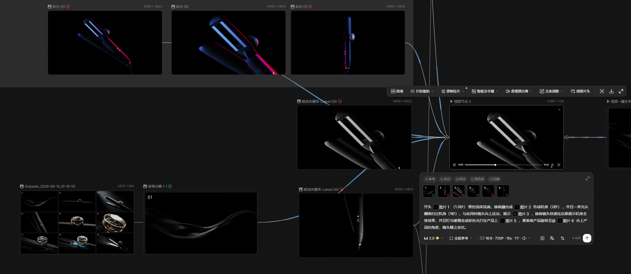Click the video progress slider handle
The width and height of the screenshot is (631, 274).
pyautogui.click(x=495, y=165)
